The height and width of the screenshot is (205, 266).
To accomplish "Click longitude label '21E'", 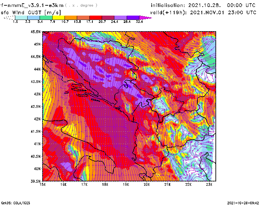I will pos(168,184).
